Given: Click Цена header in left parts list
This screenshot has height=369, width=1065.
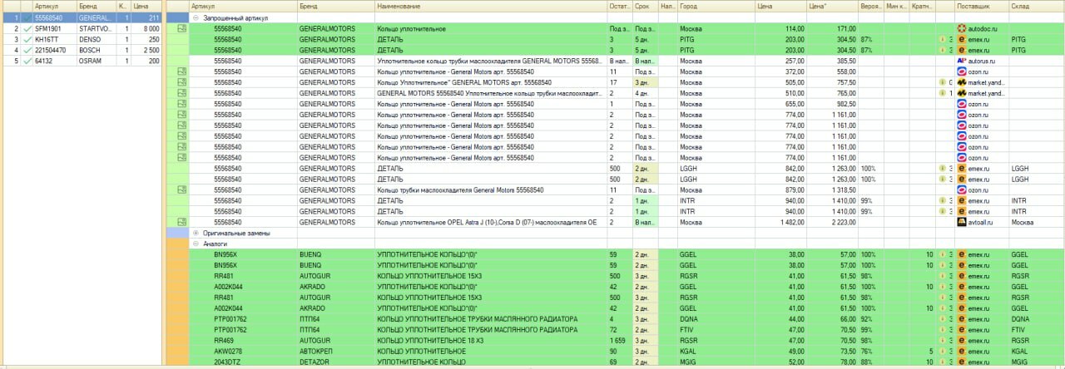Looking at the screenshot, I should (146, 6).
